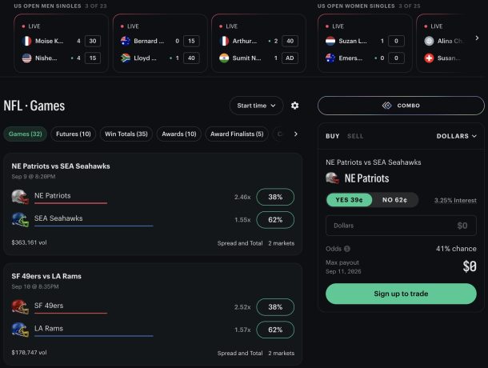The image size is (488, 368).
Task: Click the neutral flag icon next to Alina
Action: (429, 41)
